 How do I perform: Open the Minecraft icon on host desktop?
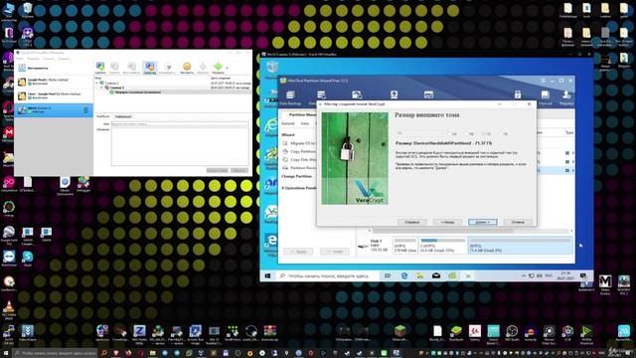[x=400, y=333]
